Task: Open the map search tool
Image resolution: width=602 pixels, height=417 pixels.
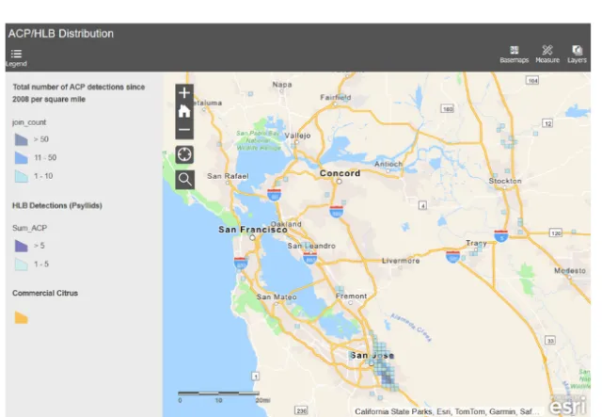Action: [184, 178]
